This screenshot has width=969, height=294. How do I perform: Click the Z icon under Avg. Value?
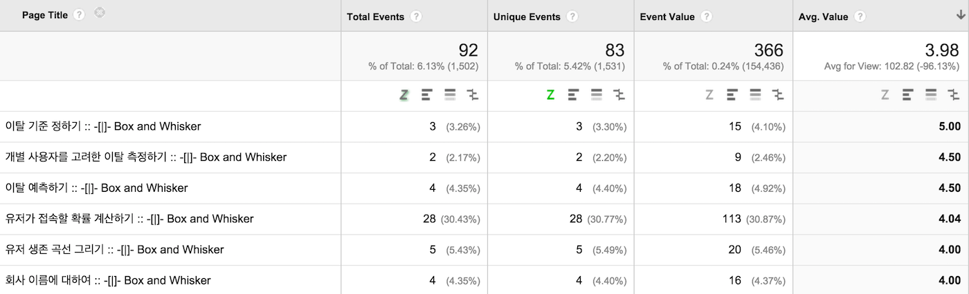tap(885, 95)
